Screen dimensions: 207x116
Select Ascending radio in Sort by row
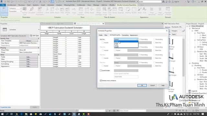140,39
